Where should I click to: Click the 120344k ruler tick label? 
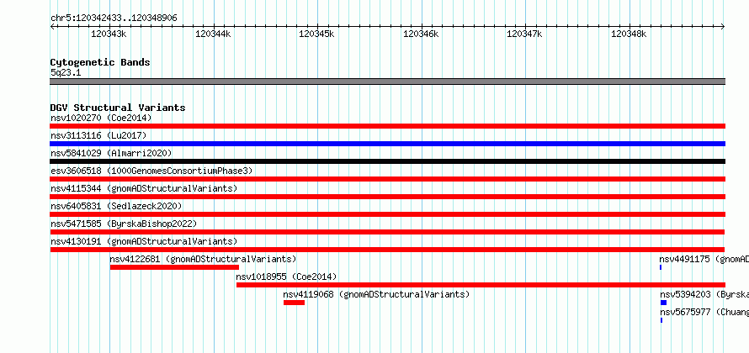[x=213, y=34]
